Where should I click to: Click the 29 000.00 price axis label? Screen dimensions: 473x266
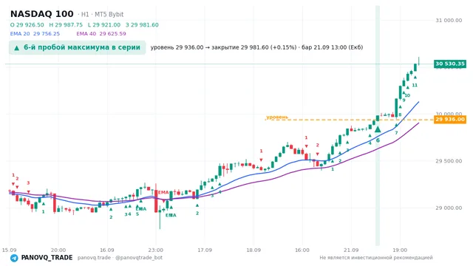pyautogui.click(x=449, y=208)
